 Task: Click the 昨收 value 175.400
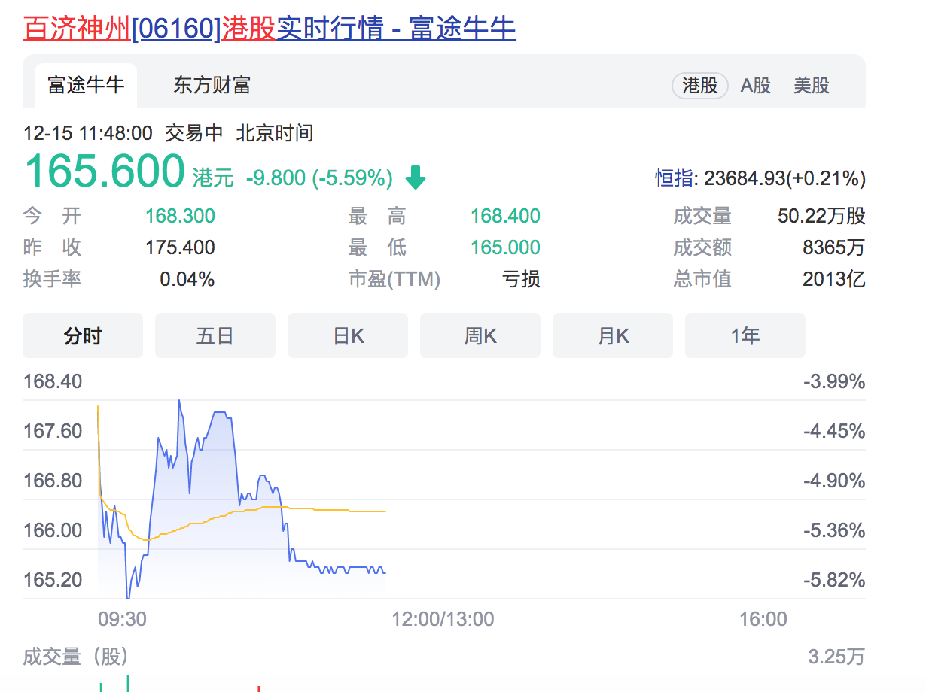coord(180,248)
